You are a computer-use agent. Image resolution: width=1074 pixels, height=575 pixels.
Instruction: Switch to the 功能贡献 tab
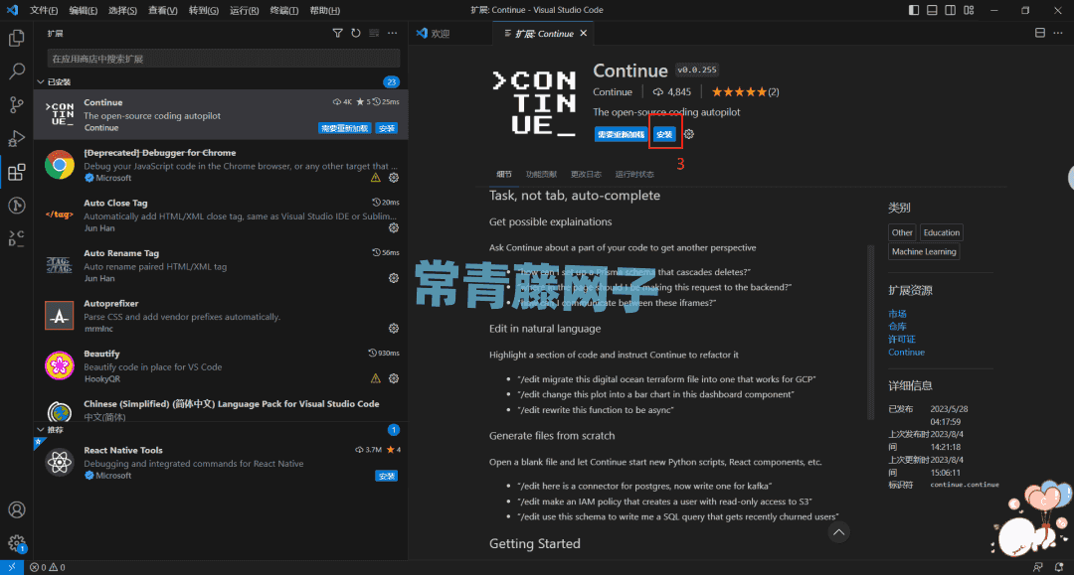tap(541, 175)
